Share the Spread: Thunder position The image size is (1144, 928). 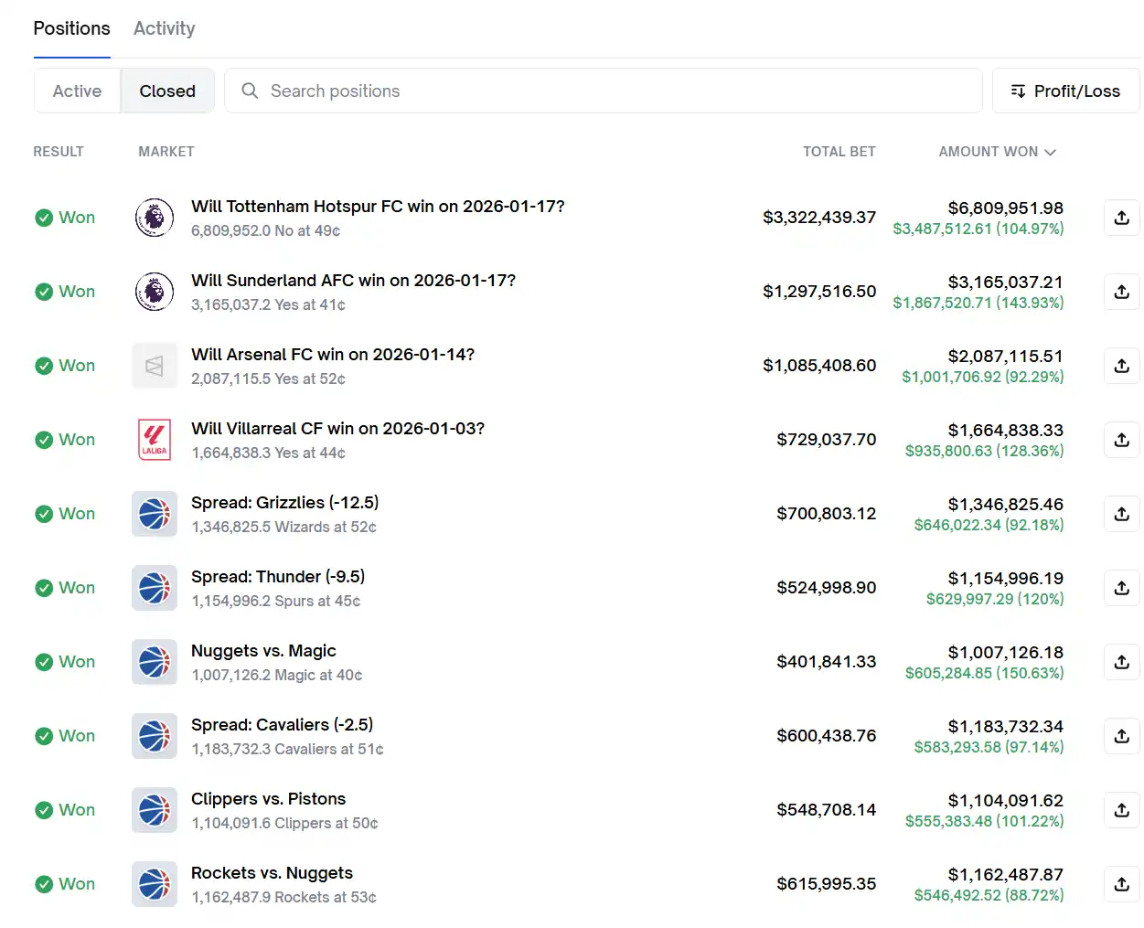point(1122,588)
